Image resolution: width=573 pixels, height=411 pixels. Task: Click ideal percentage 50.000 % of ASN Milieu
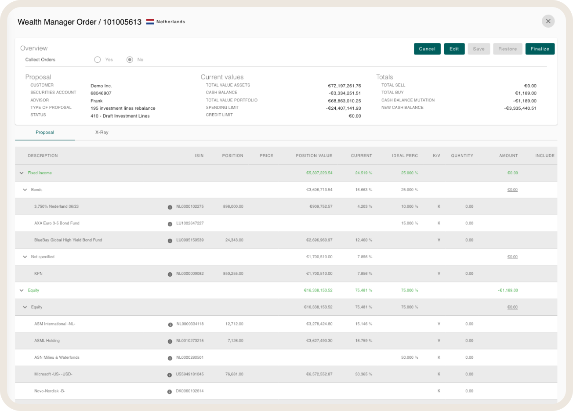click(x=410, y=357)
